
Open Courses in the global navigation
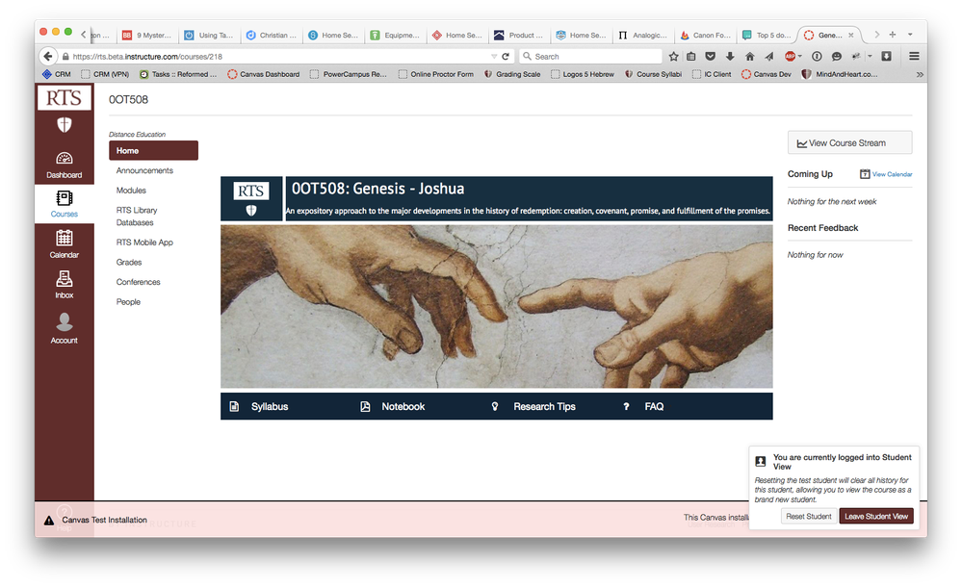[64, 204]
